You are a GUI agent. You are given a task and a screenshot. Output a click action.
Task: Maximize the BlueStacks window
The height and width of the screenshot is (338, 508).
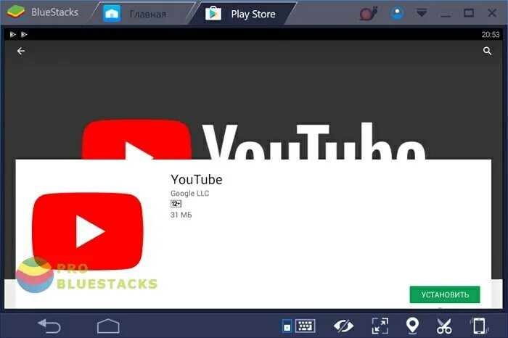[469, 13]
